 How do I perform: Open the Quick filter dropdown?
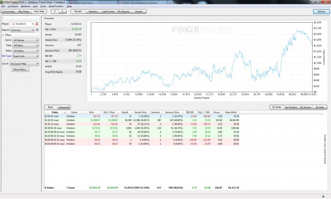coord(24,64)
